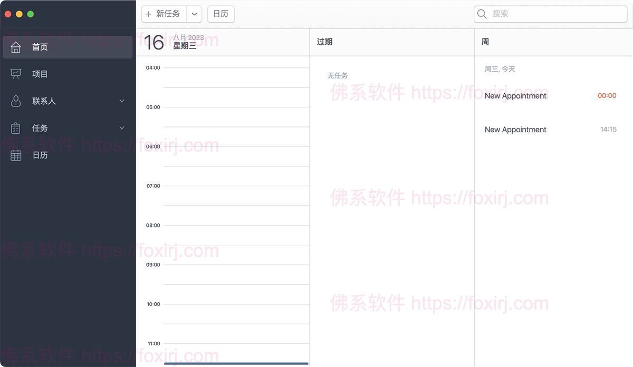Image resolution: width=633 pixels, height=367 pixels.
Task: Click the 日历 button in the toolbar
Action: [220, 14]
